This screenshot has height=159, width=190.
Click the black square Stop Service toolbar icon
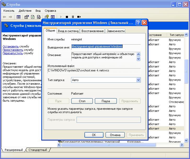[x=67, y=17]
